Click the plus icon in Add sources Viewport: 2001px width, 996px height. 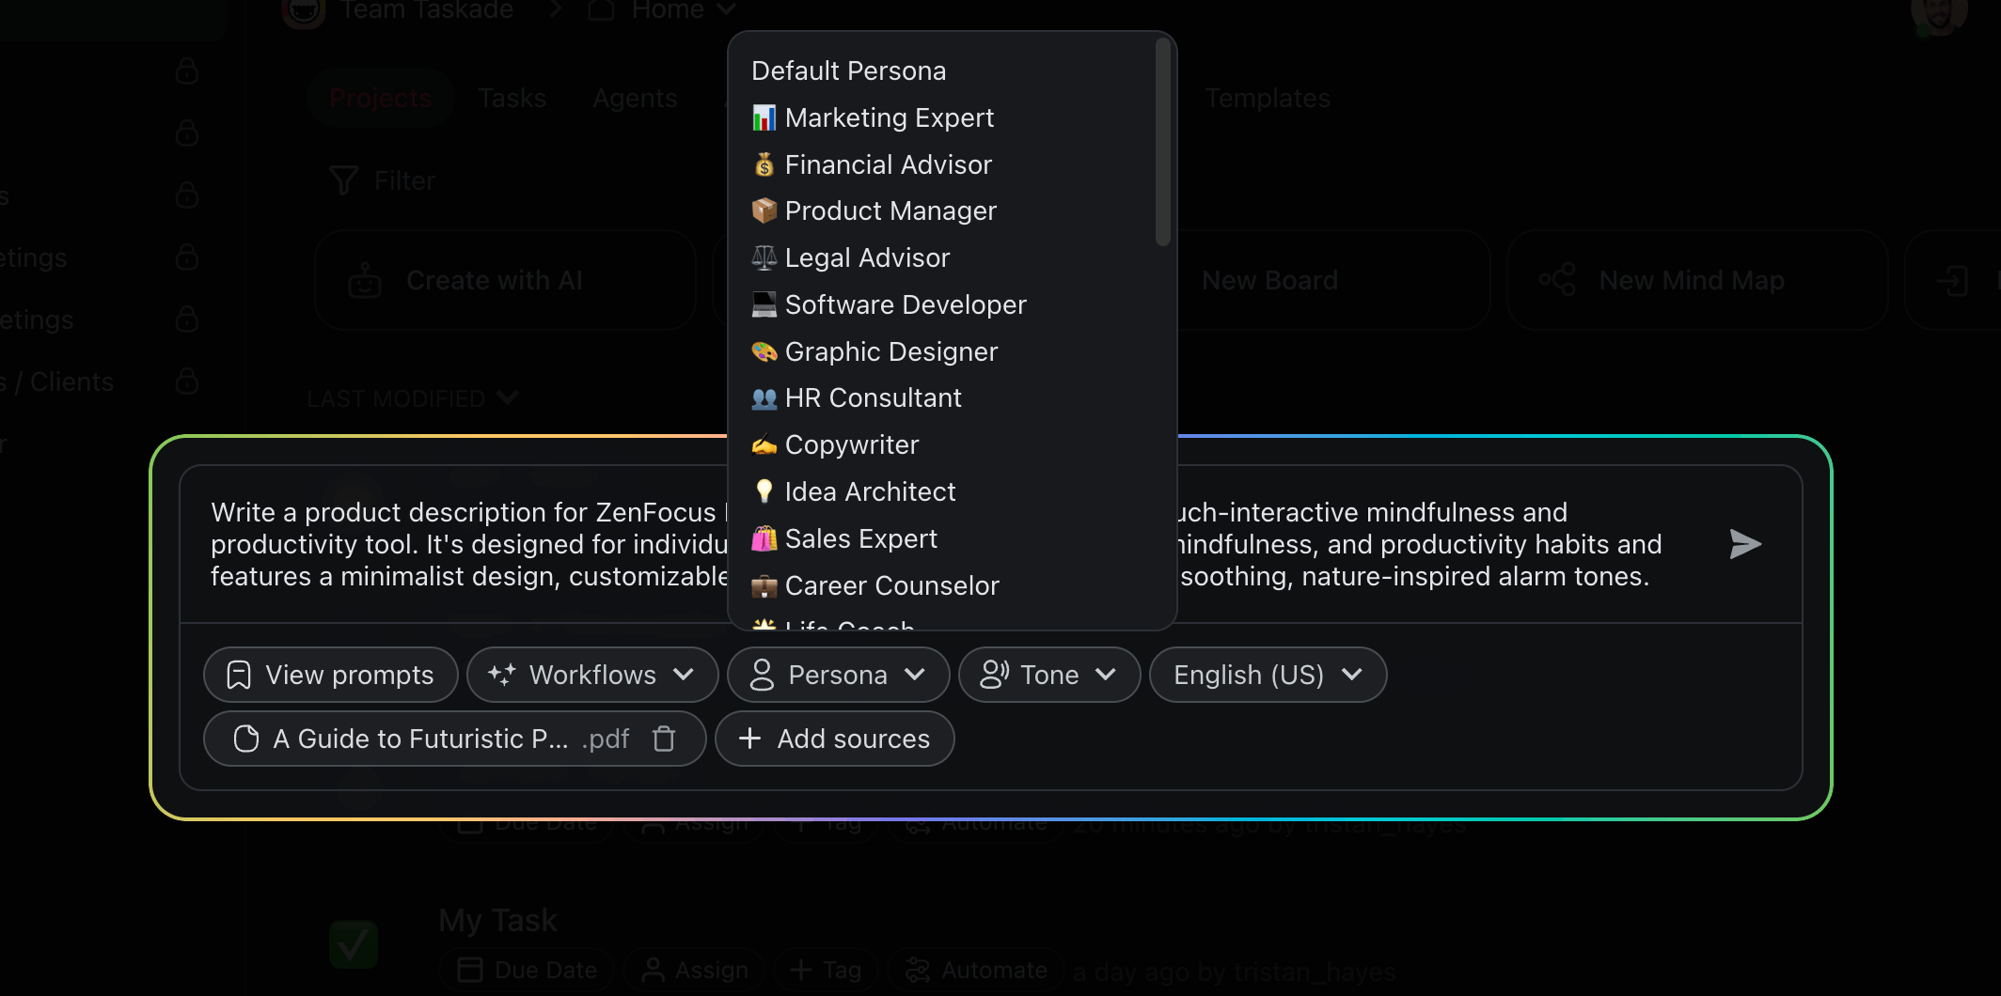pyautogui.click(x=749, y=739)
